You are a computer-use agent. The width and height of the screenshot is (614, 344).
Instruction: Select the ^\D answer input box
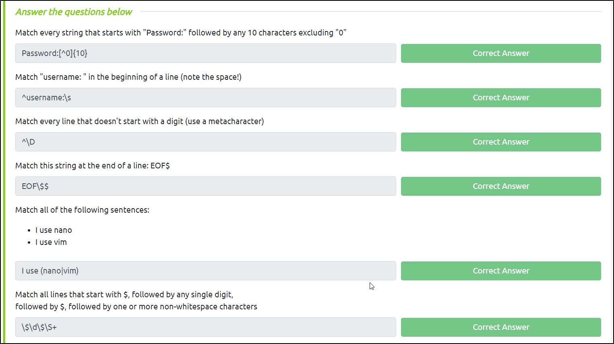[205, 142]
